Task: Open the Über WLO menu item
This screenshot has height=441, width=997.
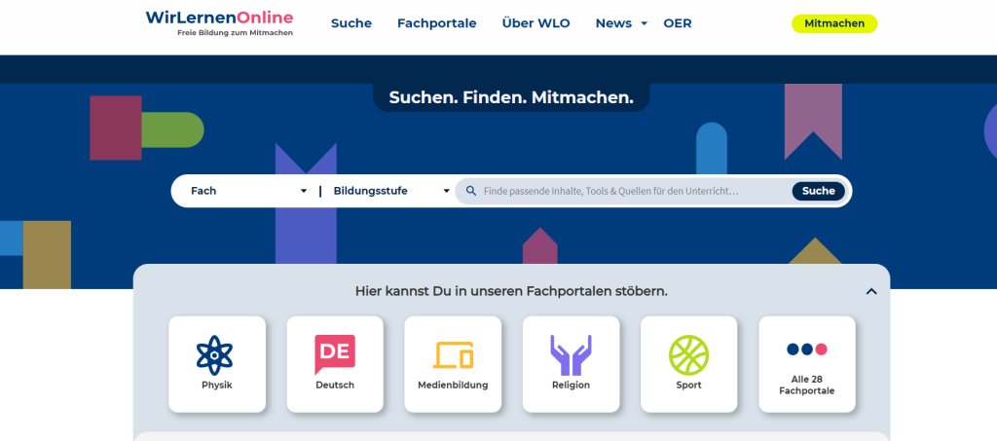Action: coord(535,23)
